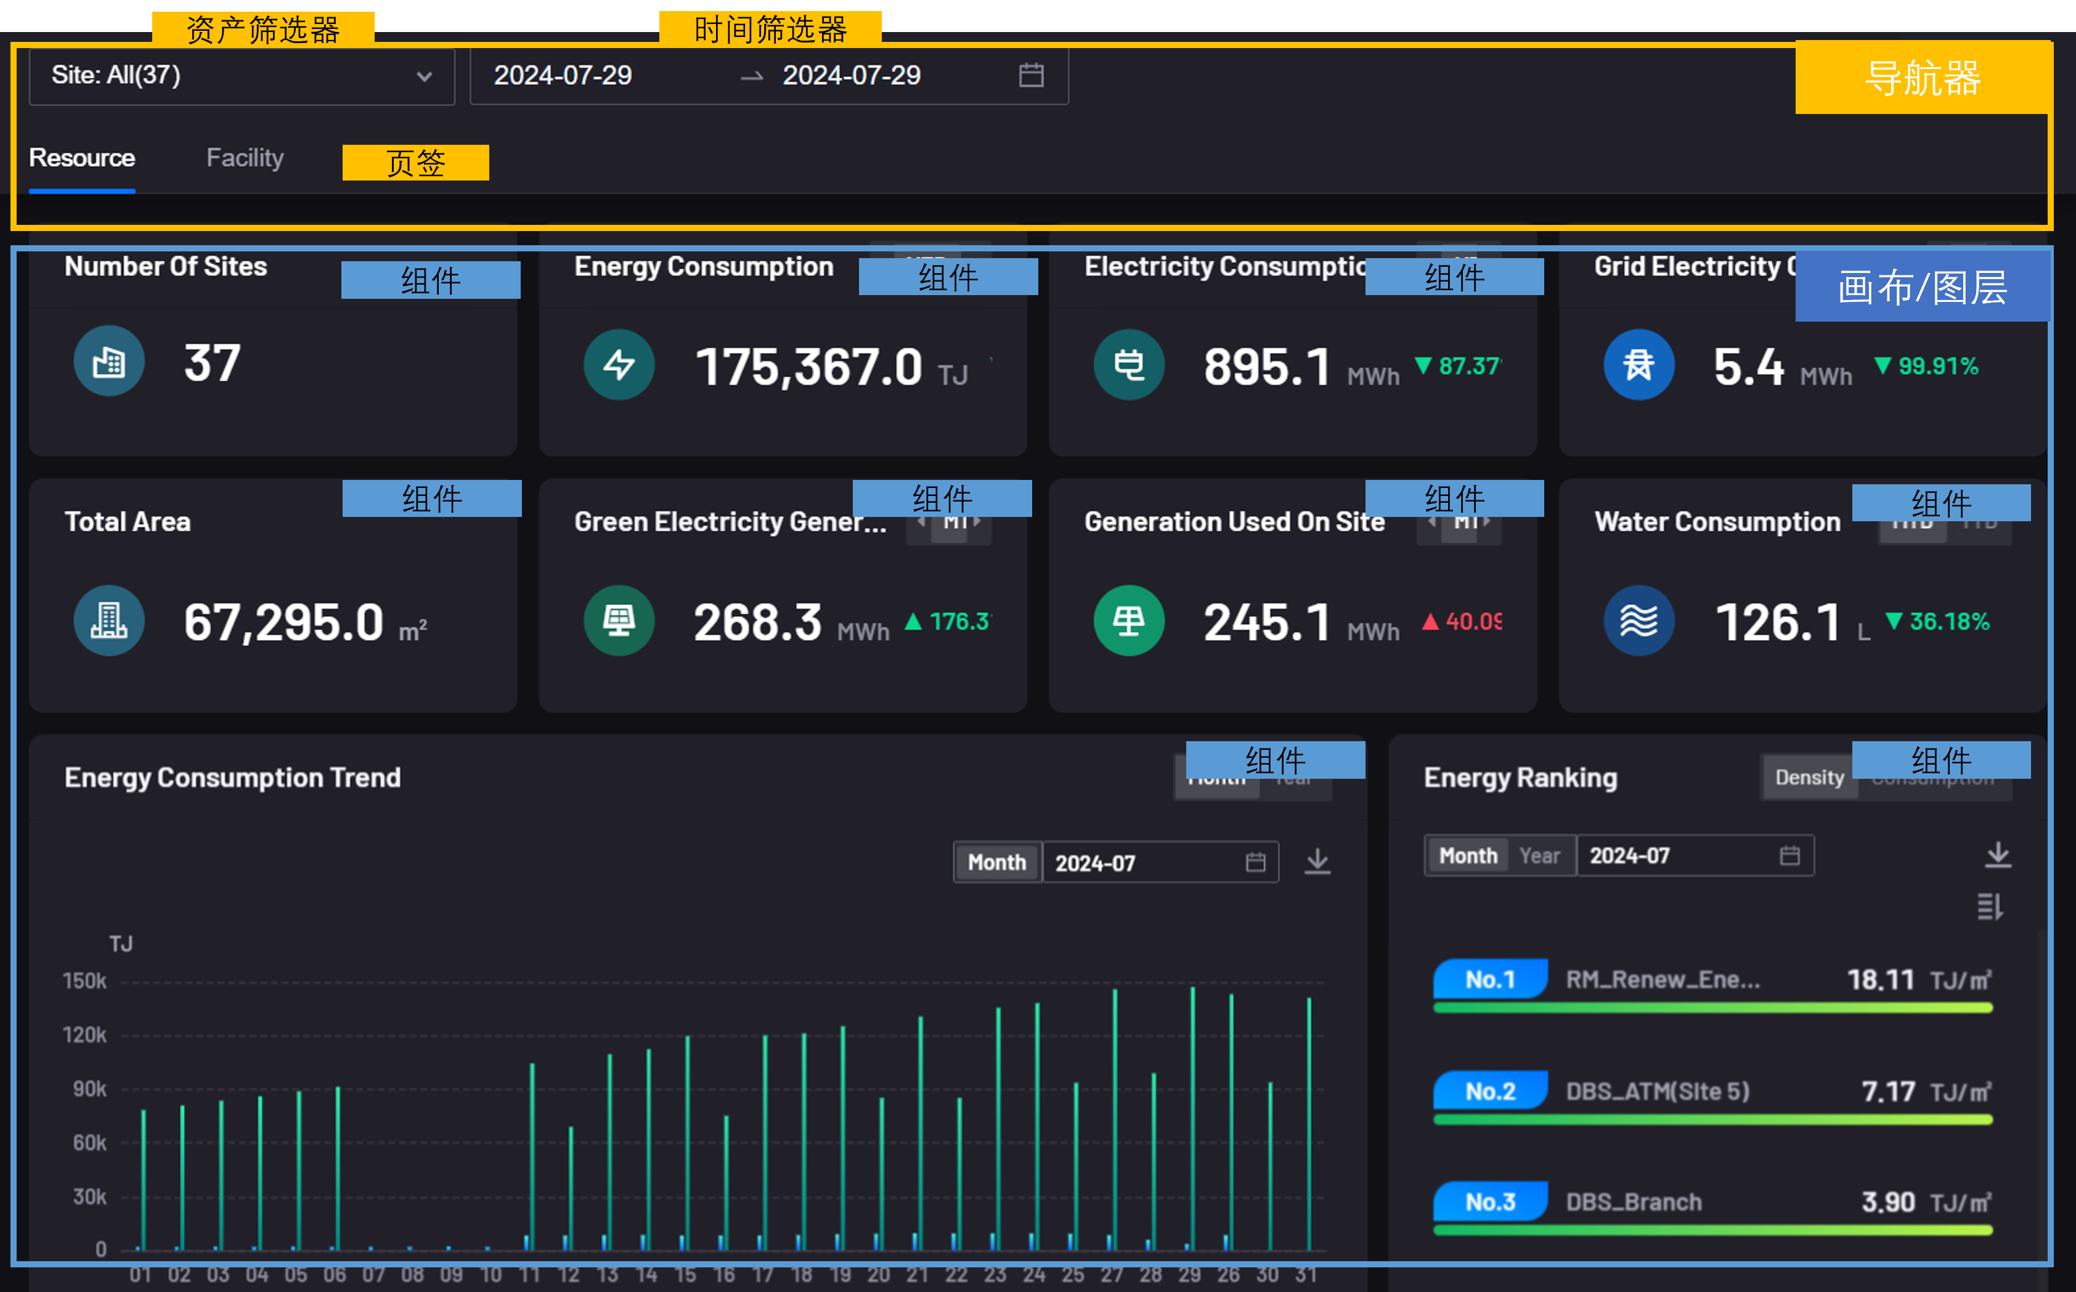Click the 3.90 TJ/m² ranking value
Screen dimensions: 2076x1292
[1927, 1202]
